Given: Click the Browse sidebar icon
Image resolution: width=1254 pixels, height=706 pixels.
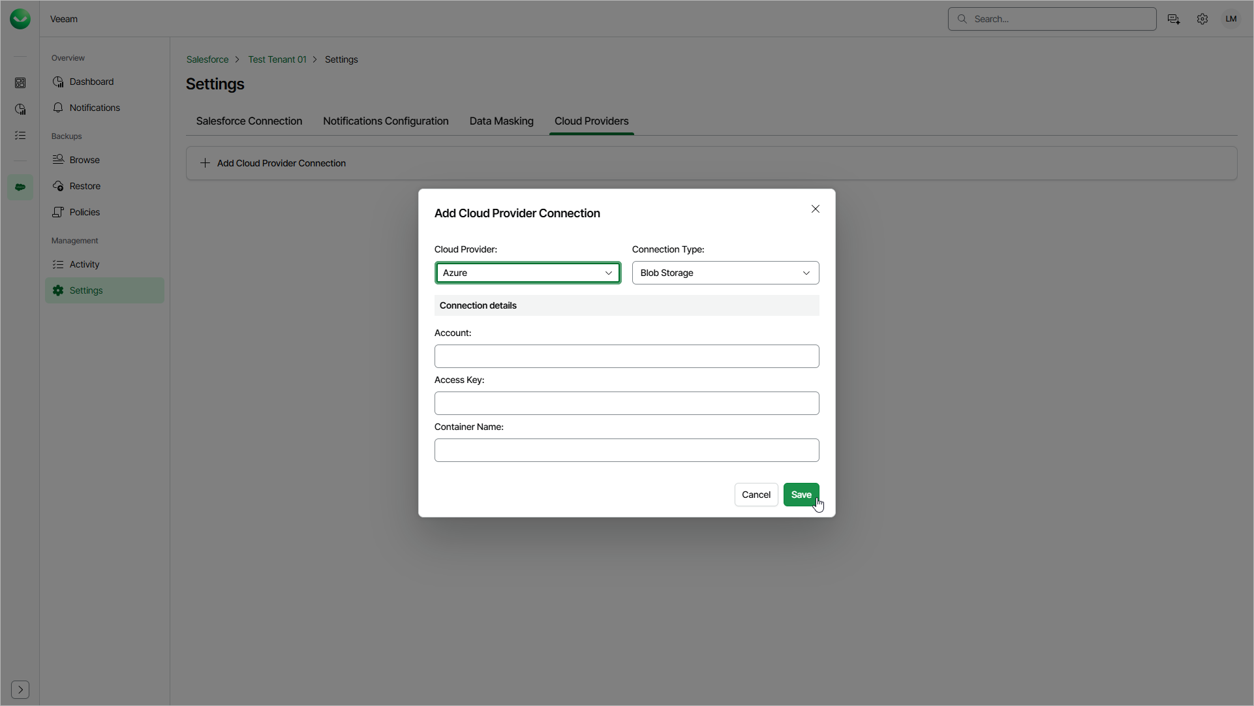Looking at the screenshot, I should click(x=58, y=160).
